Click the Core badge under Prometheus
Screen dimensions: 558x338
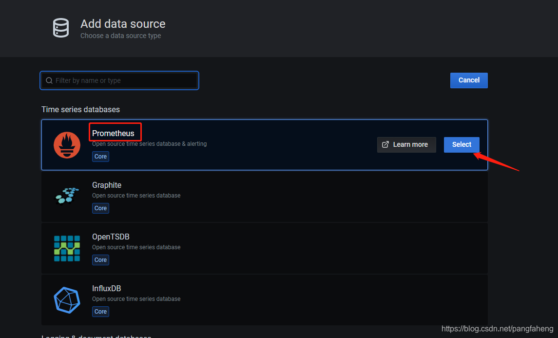pyautogui.click(x=100, y=157)
